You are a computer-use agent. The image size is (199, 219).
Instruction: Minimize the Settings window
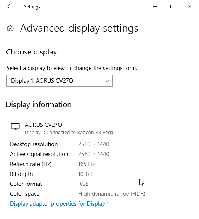[x=155, y=6]
